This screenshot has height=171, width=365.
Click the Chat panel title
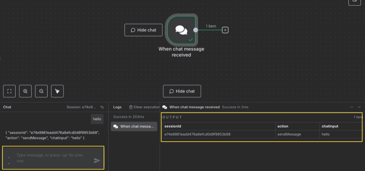click(7, 107)
